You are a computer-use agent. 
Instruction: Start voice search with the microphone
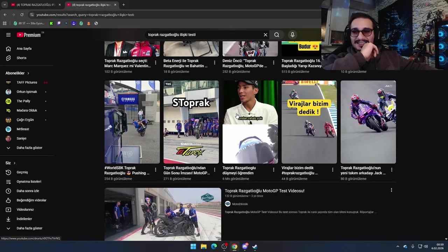tap(293, 35)
